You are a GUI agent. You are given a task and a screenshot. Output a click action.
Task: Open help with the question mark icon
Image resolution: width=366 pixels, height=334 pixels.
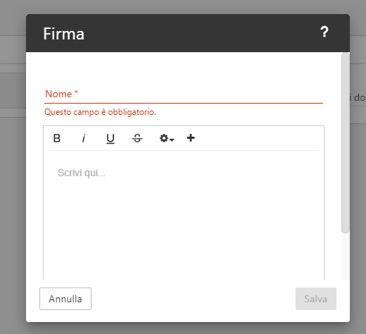[324, 32]
